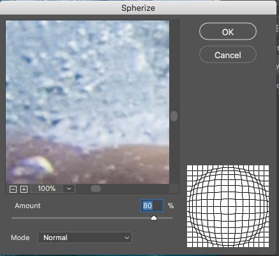Dismiss the dialog with Cancel
The width and height of the screenshot is (279, 256).
[x=228, y=55]
